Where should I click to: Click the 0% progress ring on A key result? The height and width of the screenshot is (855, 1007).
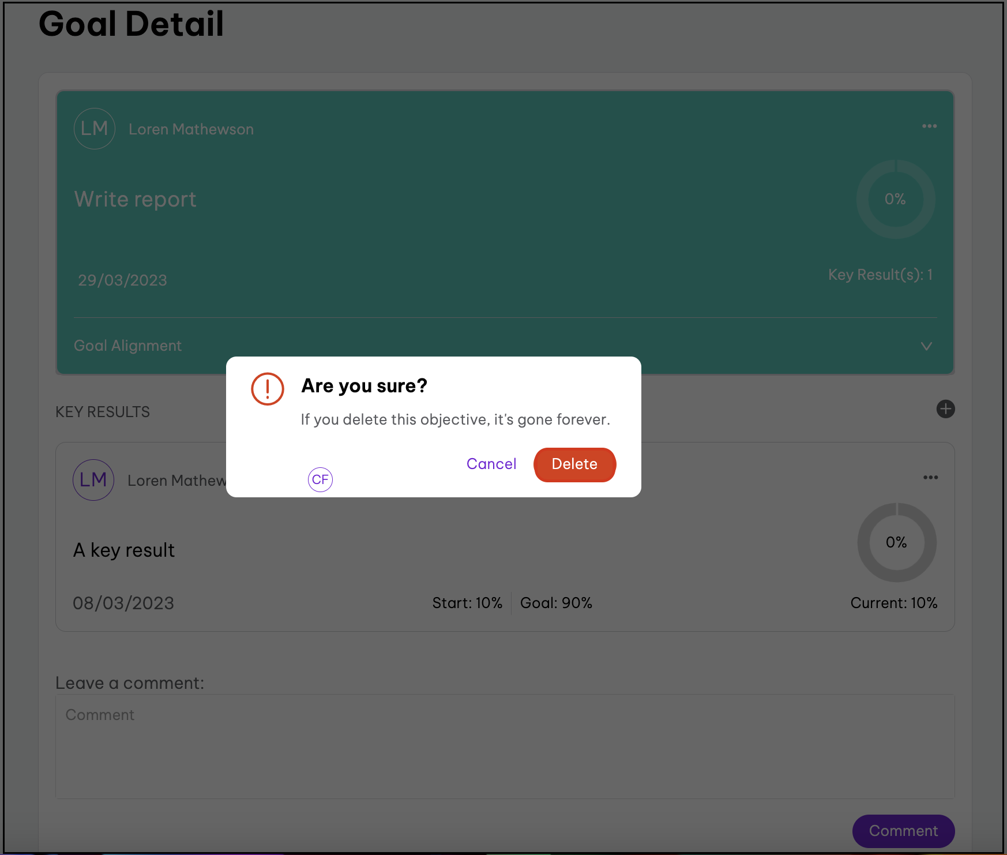click(897, 542)
